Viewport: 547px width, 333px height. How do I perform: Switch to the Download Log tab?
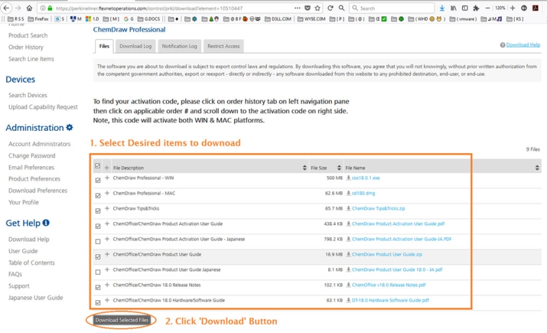[x=135, y=46]
